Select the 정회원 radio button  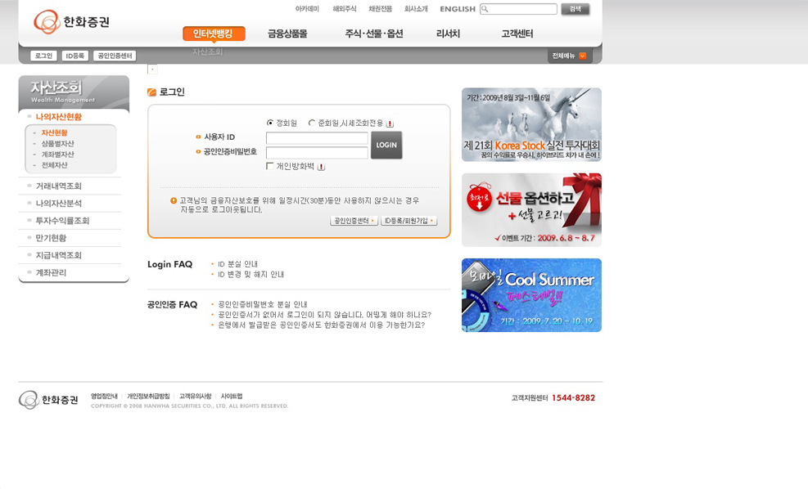coord(270,123)
